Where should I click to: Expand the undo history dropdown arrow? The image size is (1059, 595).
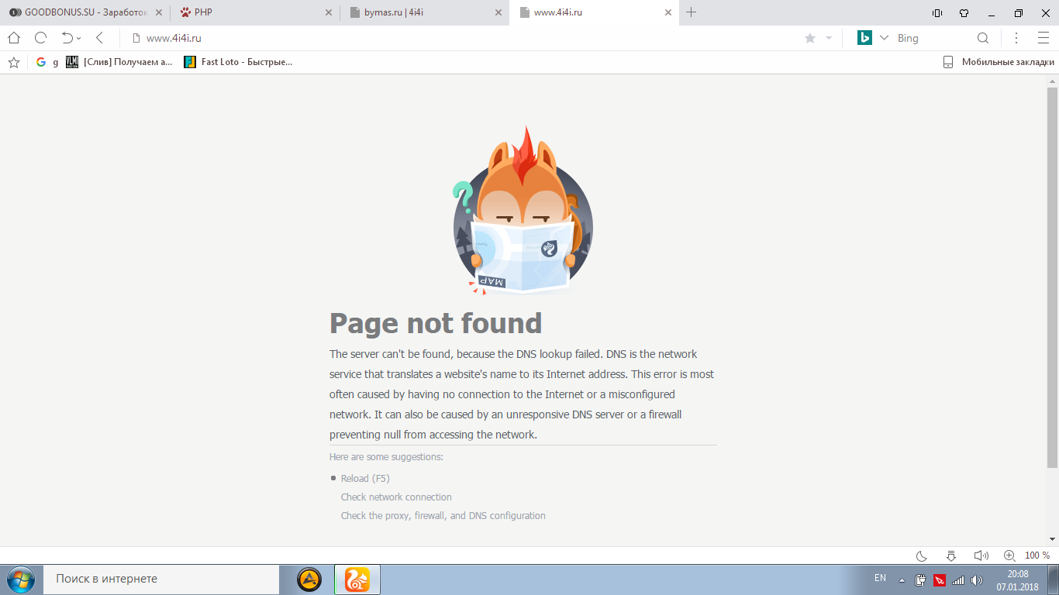coord(79,39)
